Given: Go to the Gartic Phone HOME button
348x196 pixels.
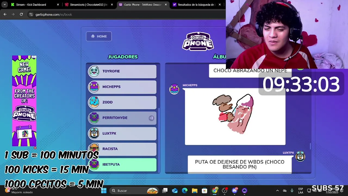Looking at the screenshot, I should click(99, 36).
